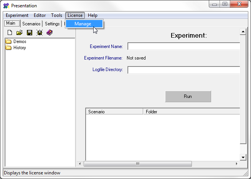The image size is (251, 179).
Task: Click the History tree item label
Action: (x=20, y=48)
